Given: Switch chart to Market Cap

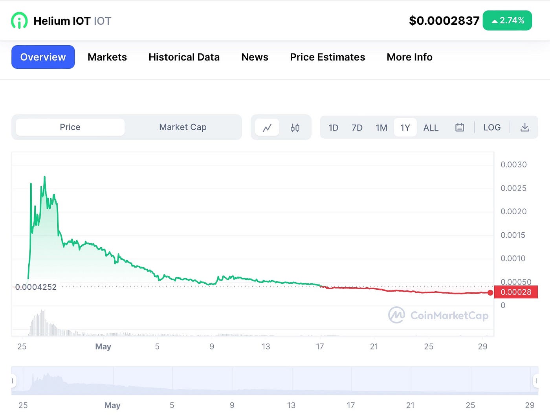Looking at the screenshot, I should click(x=183, y=127).
